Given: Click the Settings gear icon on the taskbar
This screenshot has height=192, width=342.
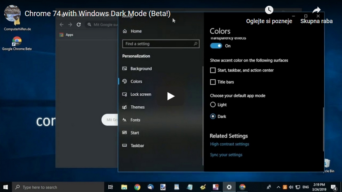Looking at the screenshot, I should click(229, 187).
